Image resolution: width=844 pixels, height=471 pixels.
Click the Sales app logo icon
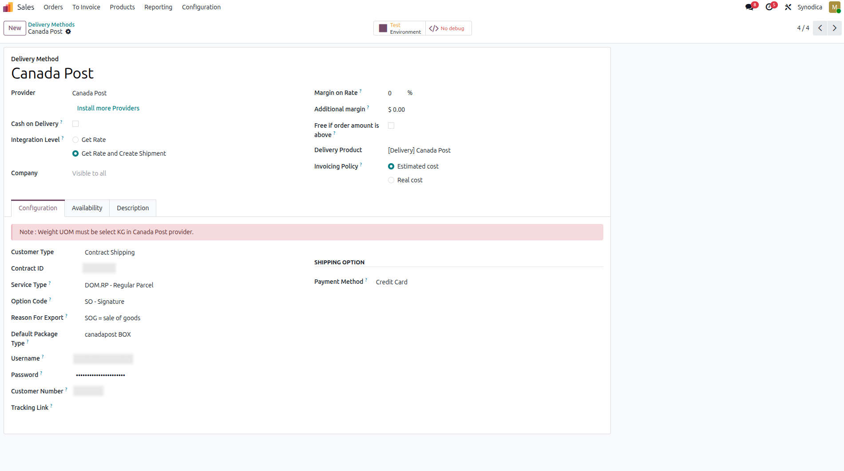pos(8,7)
